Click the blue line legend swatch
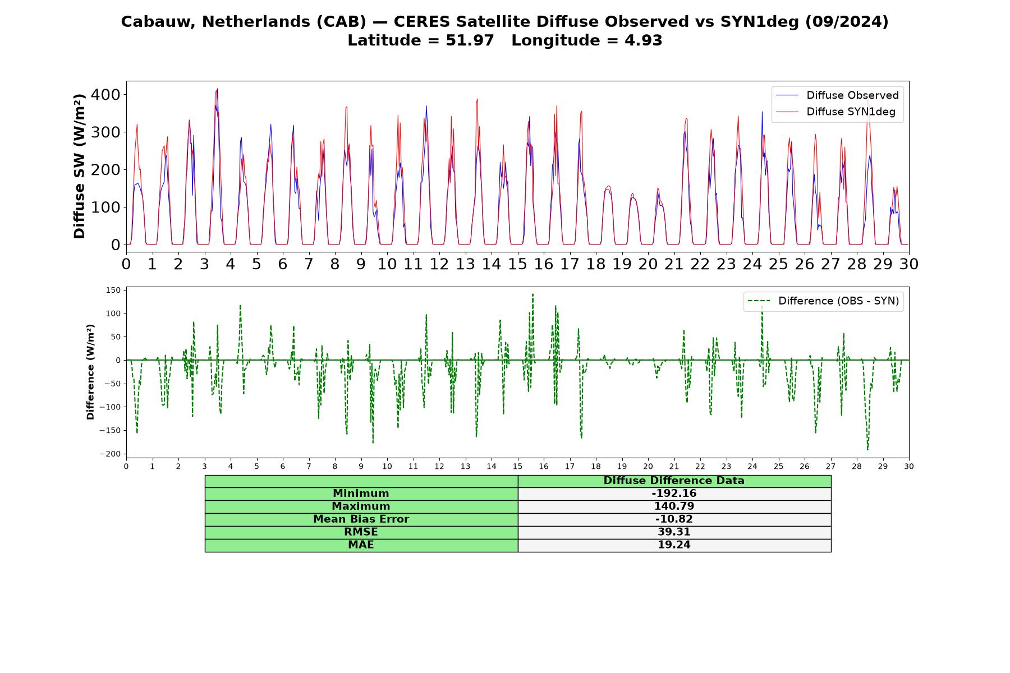The height and width of the screenshot is (673, 1010). click(x=787, y=96)
